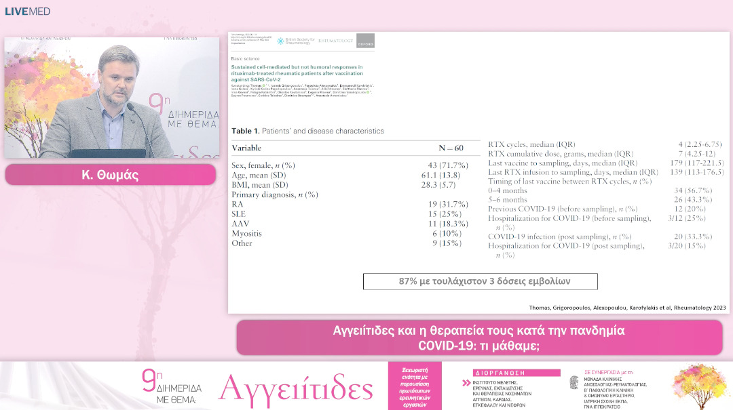Open the paper title about sustained cell-mediated responses

tap(297, 73)
